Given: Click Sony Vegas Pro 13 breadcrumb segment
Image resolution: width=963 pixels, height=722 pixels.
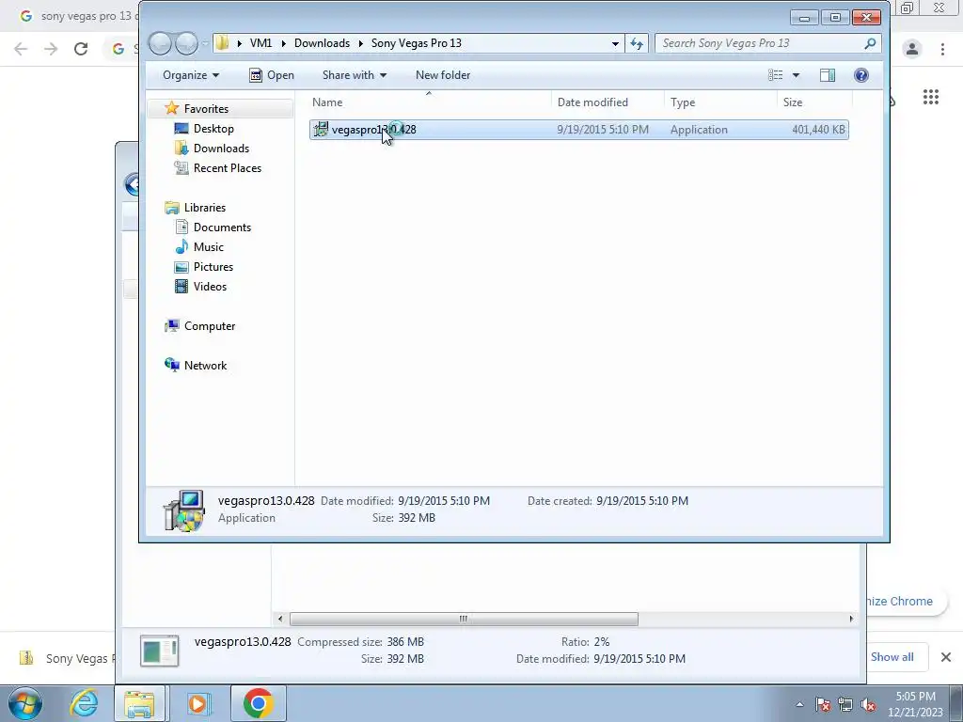Looking at the screenshot, I should click(417, 43).
